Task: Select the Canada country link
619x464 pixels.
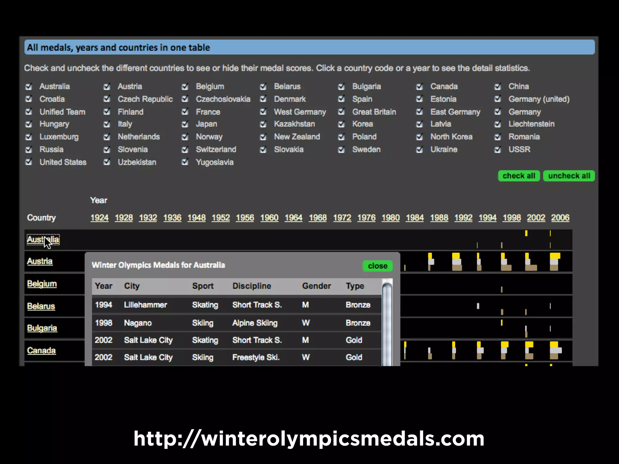Action: tap(41, 351)
